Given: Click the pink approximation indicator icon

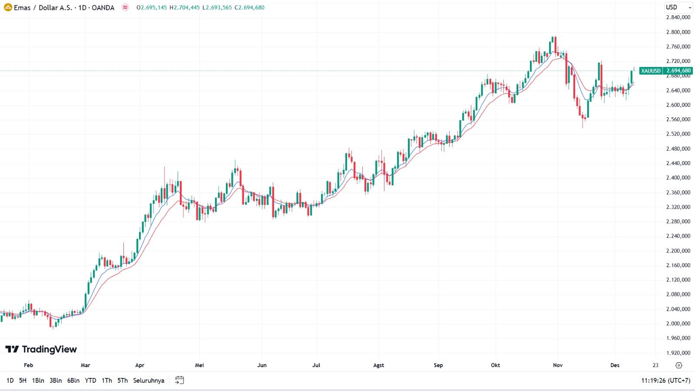Looking at the screenshot, I should click(125, 7).
